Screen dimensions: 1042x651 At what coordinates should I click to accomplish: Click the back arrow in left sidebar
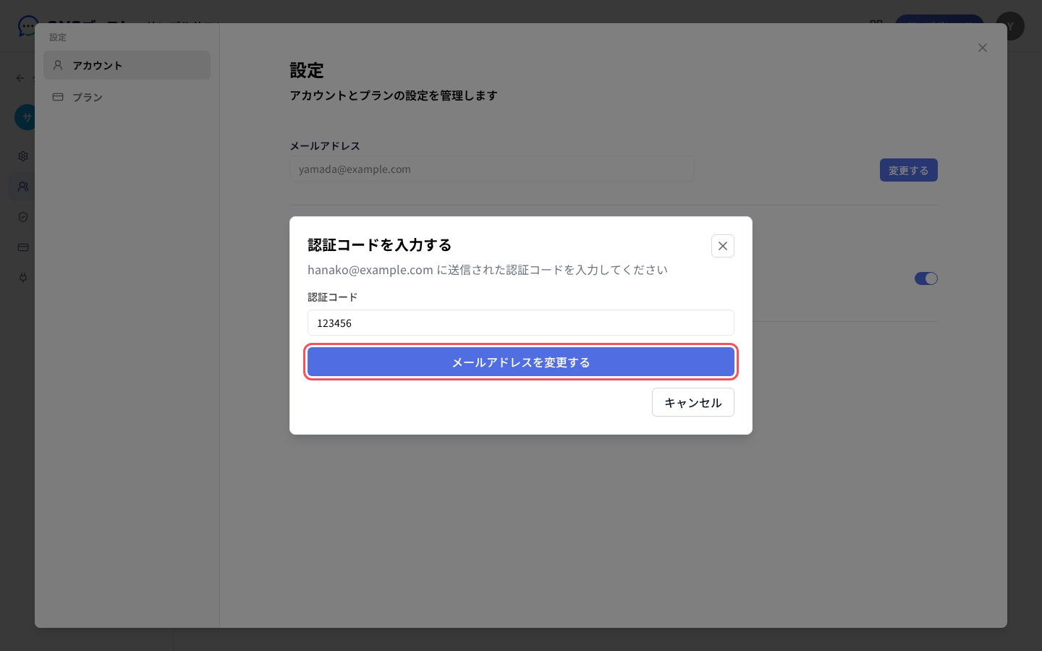click(x=20, y=78)
